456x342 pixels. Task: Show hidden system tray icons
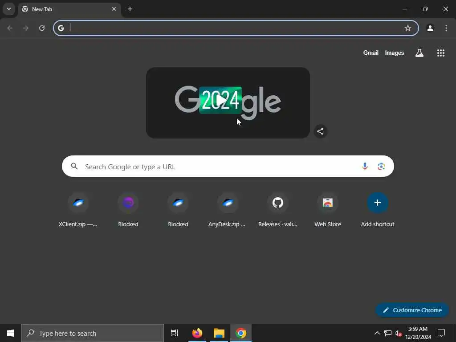[377, 333]
